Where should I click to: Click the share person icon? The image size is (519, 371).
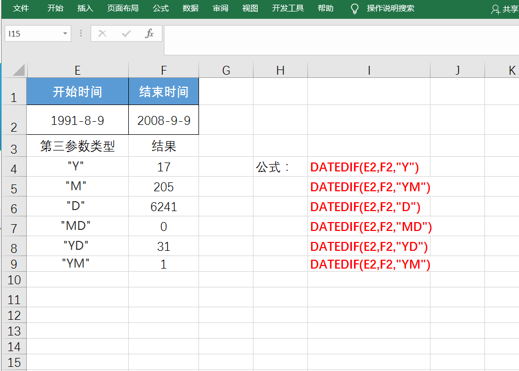pos(495,9)
